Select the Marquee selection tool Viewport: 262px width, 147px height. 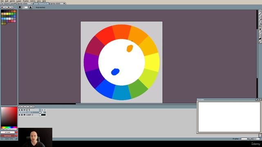(260, 11)
